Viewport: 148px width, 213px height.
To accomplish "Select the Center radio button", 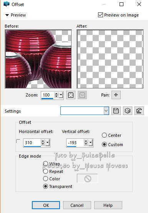I will click(104, 135).
